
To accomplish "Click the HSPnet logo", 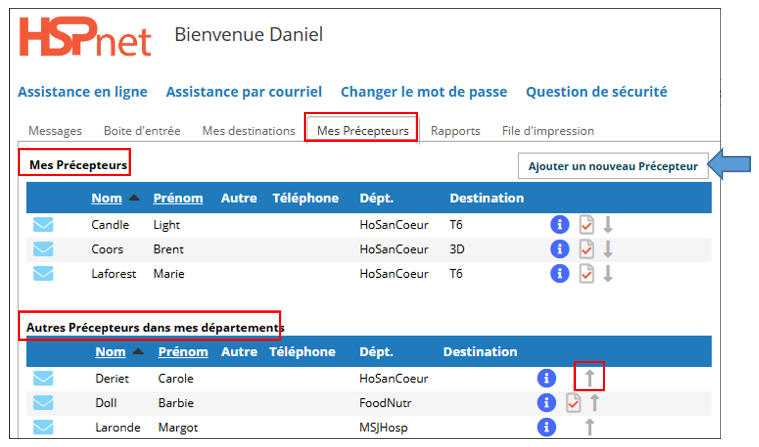I will tap(86, 37).
